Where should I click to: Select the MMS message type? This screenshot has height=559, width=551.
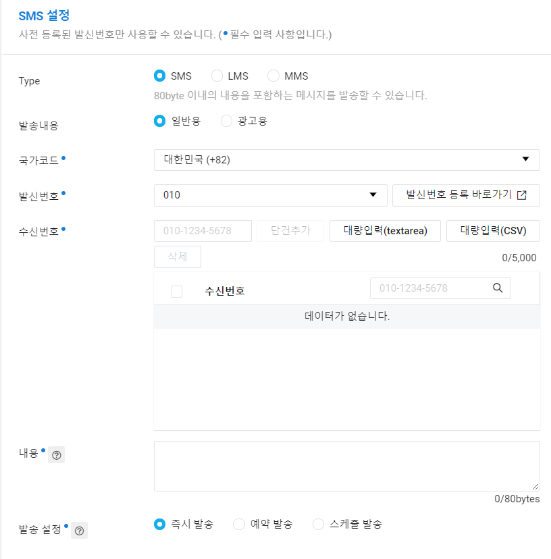[x=273, y=76]
